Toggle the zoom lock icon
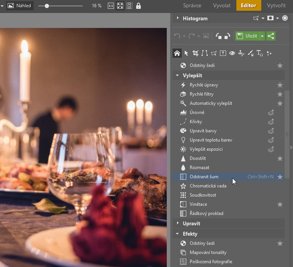 (138, 6)
